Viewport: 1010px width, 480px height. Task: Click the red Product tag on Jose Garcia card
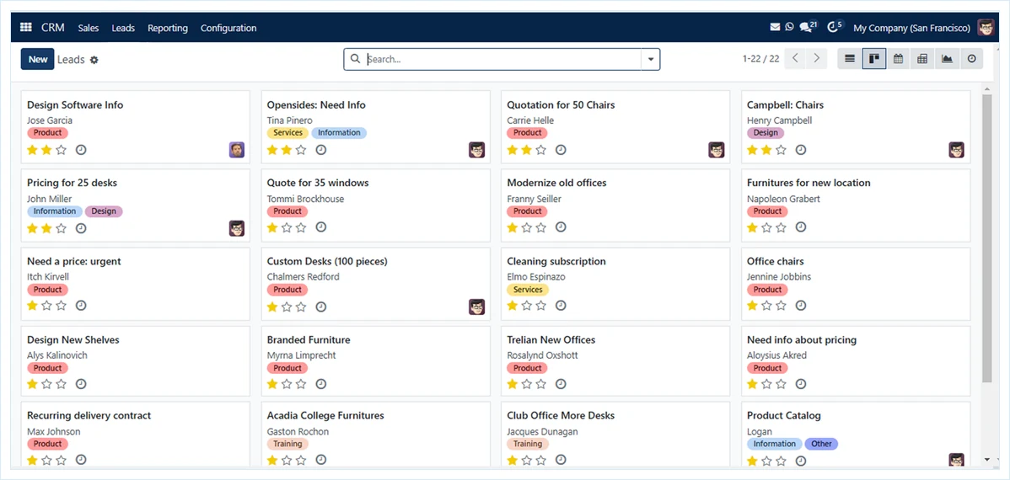(x=48, y=132)
